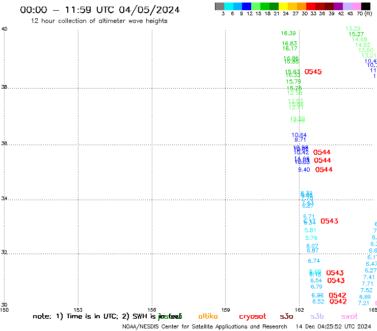The image size is (377, 331).
Task: Click the 0542 timestamp beside 6.52
Action: point(338,301)
